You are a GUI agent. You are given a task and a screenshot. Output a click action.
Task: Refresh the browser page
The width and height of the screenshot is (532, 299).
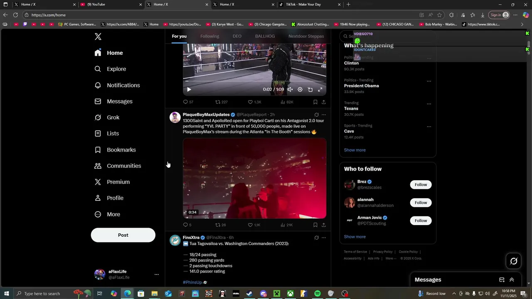(15, 15)
